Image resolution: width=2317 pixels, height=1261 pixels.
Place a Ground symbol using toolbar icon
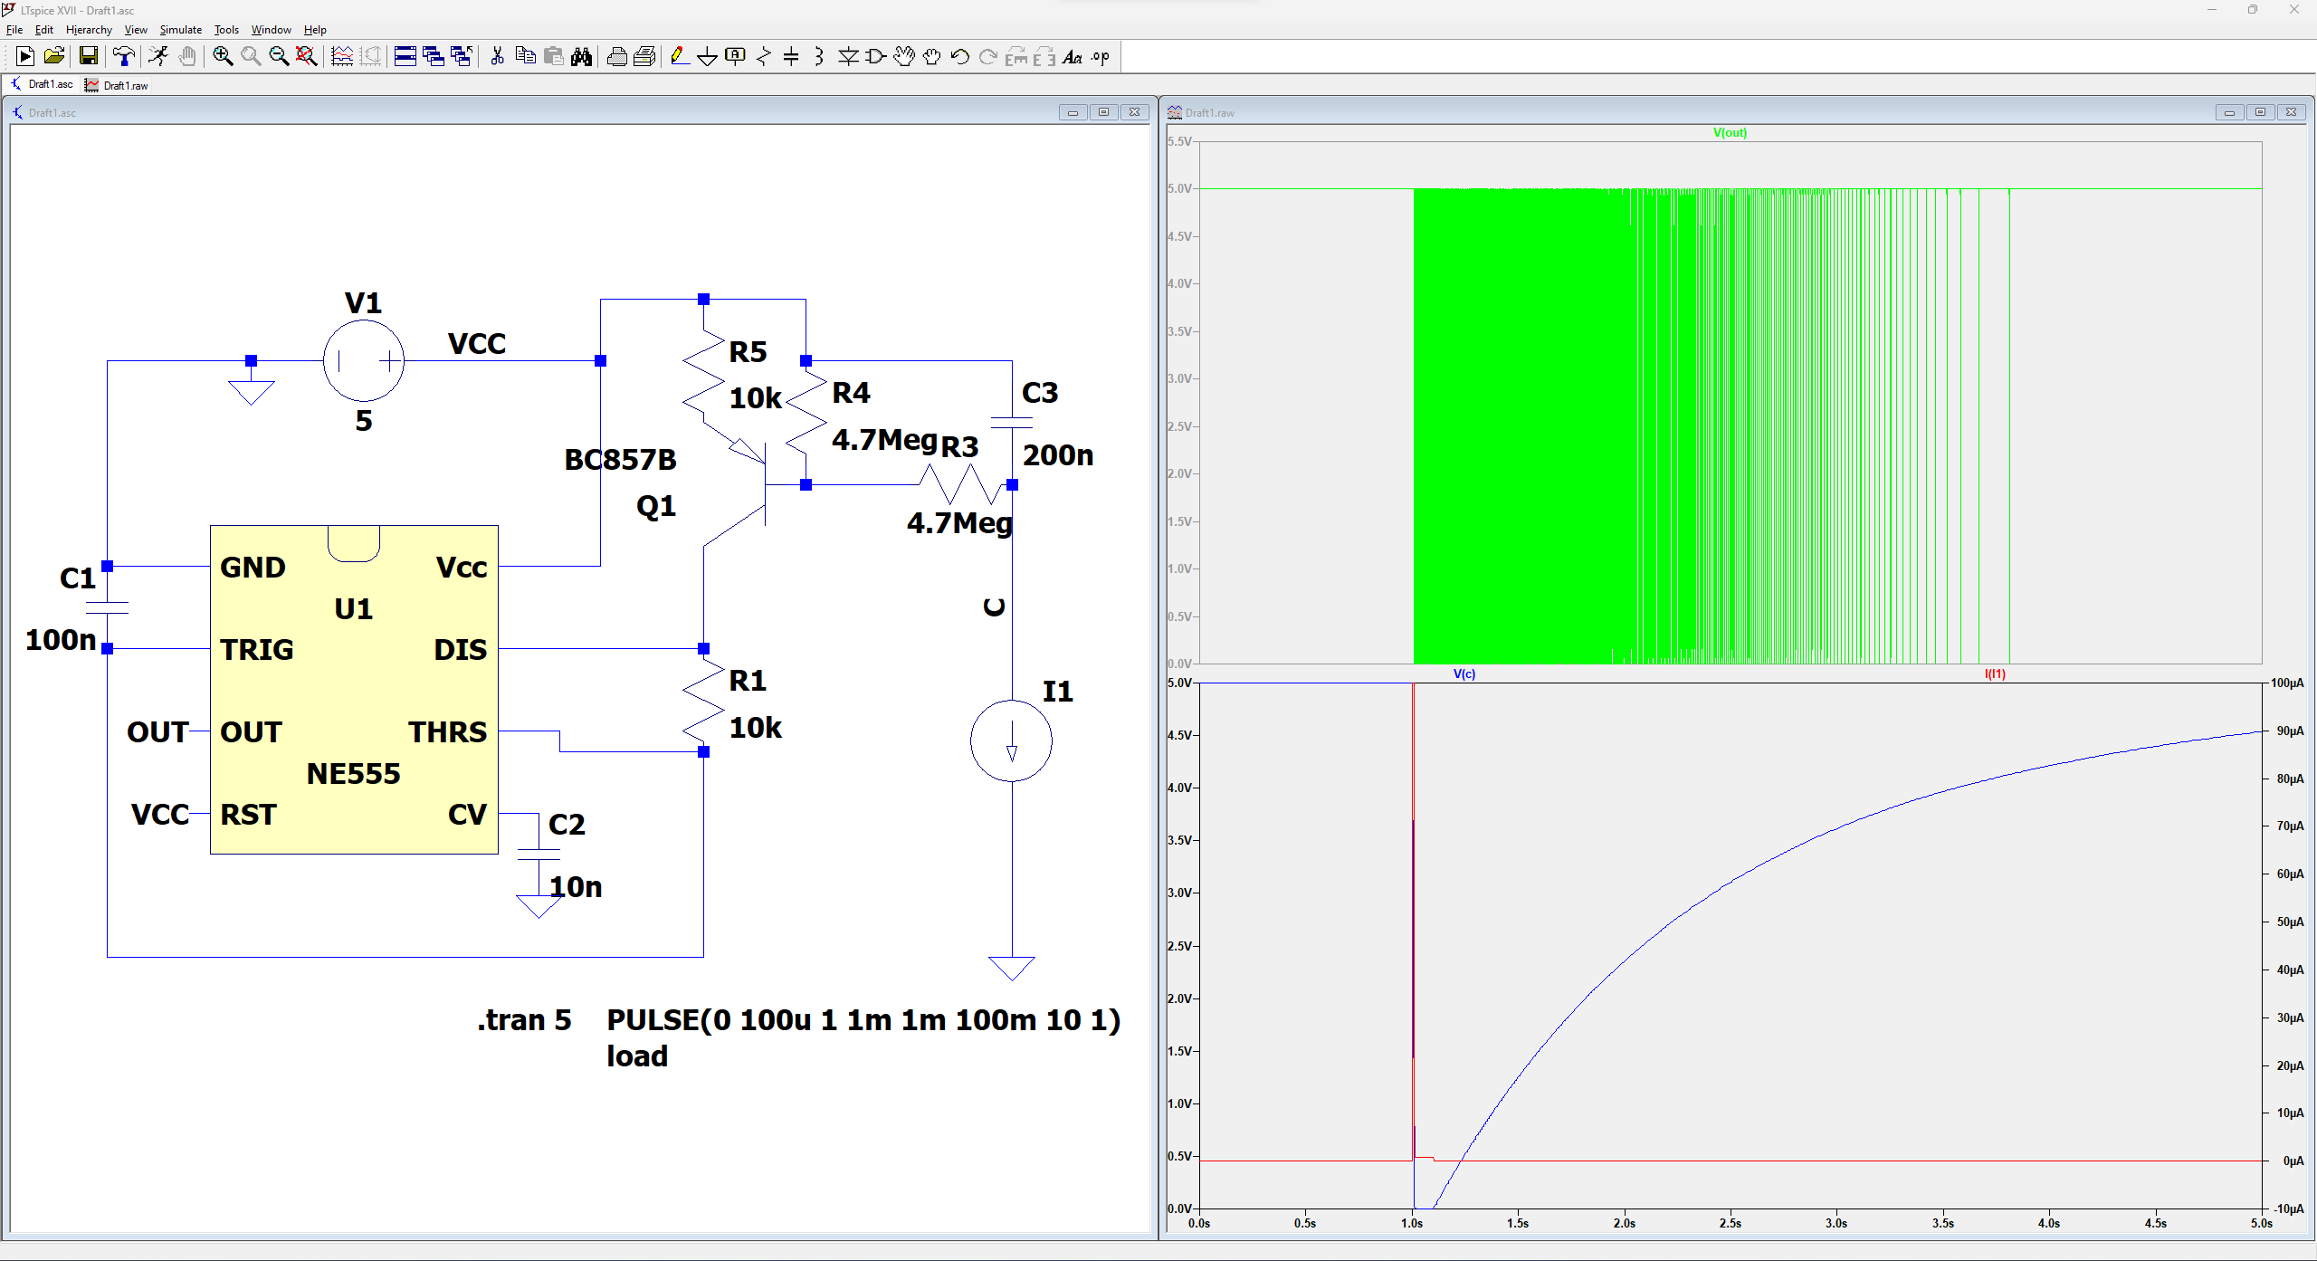pyautogui.click(x=708, y=56)
